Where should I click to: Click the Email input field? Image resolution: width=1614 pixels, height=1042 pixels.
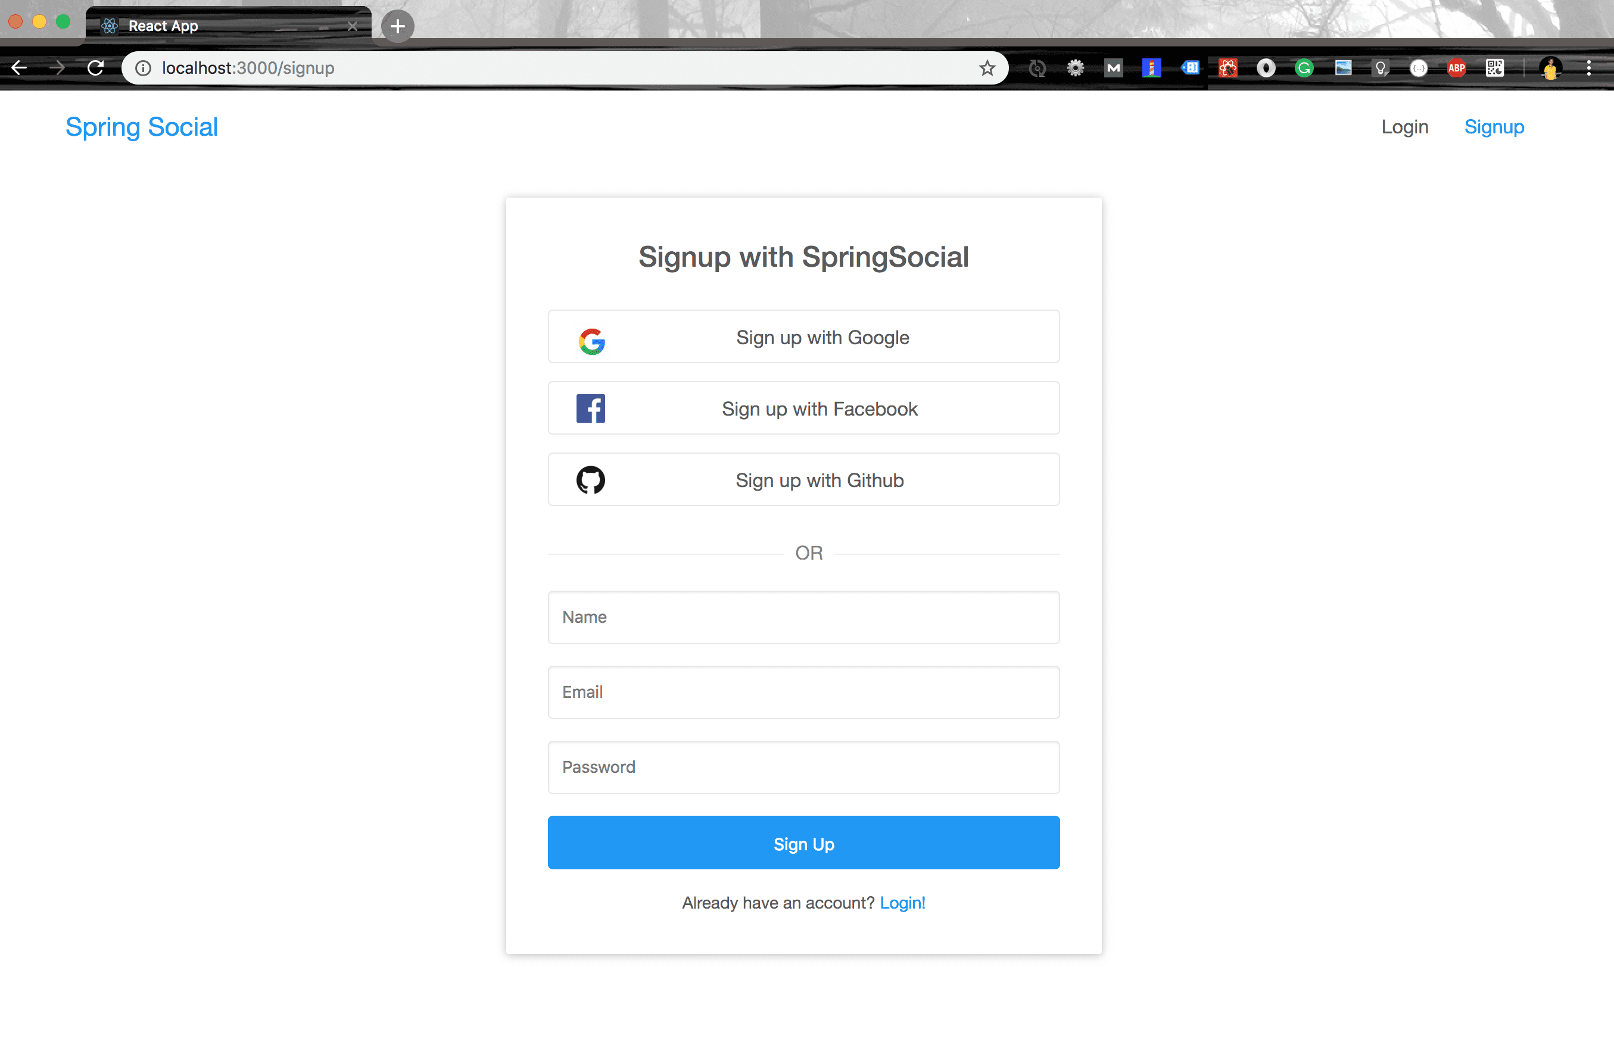pyautogui.click(x=803, y=692)
